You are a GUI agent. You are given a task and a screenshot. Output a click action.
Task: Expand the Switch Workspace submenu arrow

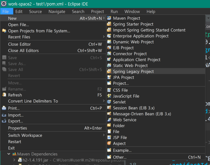104,135
